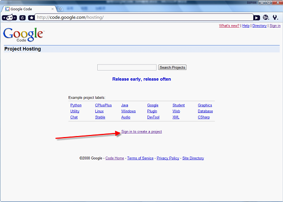
Task: Click the Search Projects button
Action: pyautogui.click(x=172, y=68)
